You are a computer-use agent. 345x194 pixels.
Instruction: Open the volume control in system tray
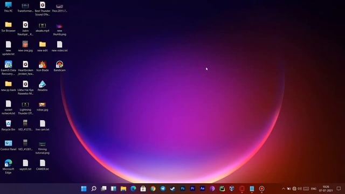300,189
